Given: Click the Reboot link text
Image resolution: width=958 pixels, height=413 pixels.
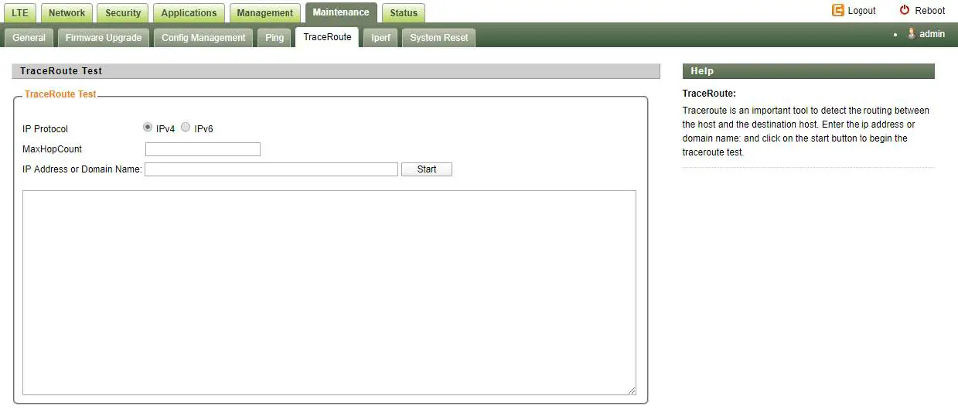Looking at the screenshot, I should pyautogui.click(x=930, y=11).
